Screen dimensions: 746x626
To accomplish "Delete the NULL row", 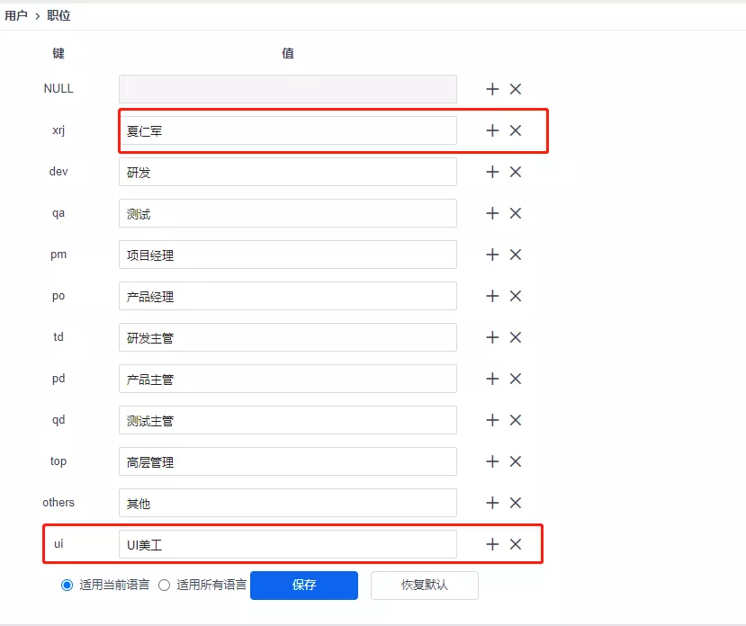I will pos(516,89).
